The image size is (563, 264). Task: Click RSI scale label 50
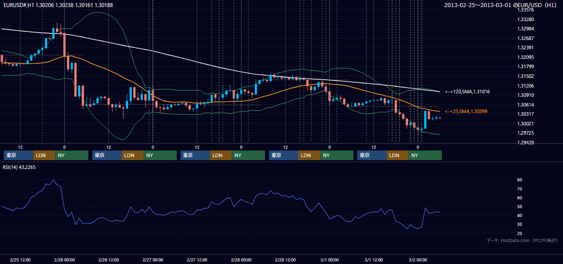pos(519,206)
